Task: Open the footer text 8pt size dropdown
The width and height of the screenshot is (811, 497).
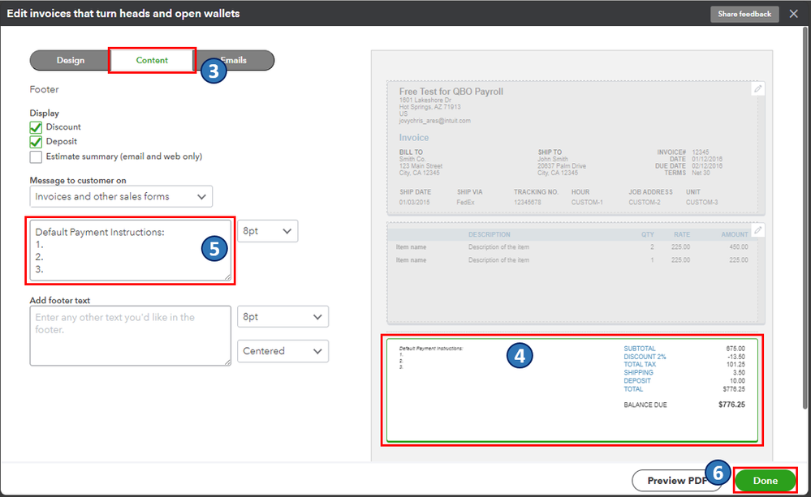Action: click(283, 317)
